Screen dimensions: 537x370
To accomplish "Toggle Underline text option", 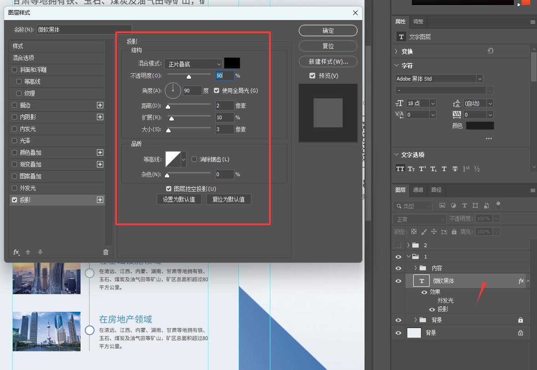I will [x=444, y=168].
